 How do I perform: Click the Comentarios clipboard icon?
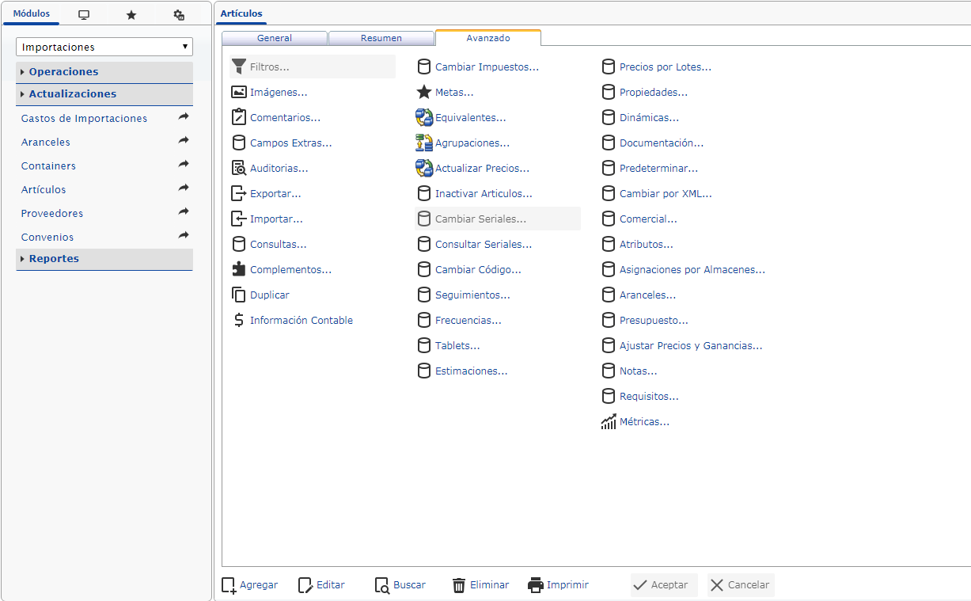[x=238, y=117]
